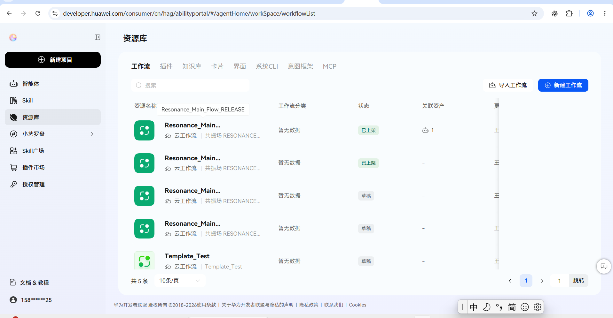Open the 隐私政策 footer link

[x=309, y=305]
